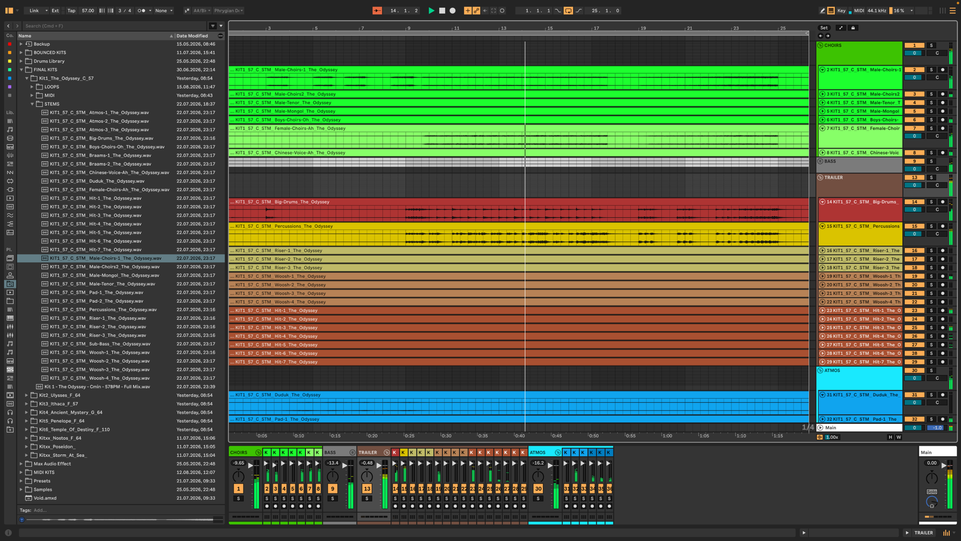Click the Solo cue button on Main
Viewport: 961px width, 541px height.
(x=932, y=491)
